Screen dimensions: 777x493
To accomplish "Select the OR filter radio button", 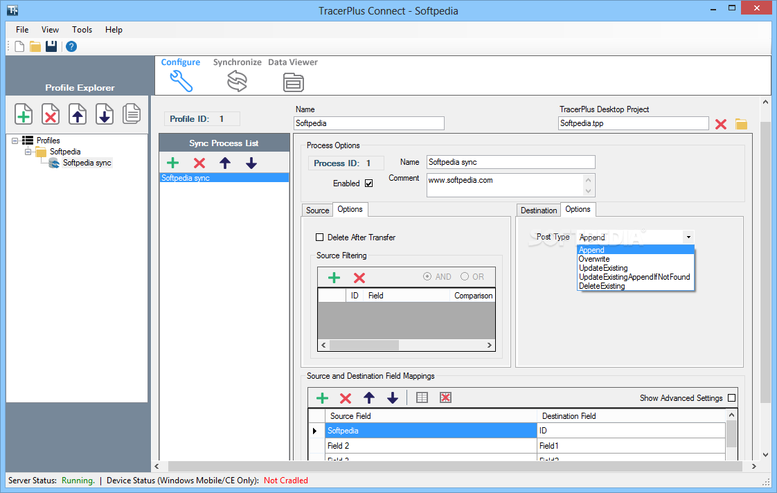I will point(464,276).
